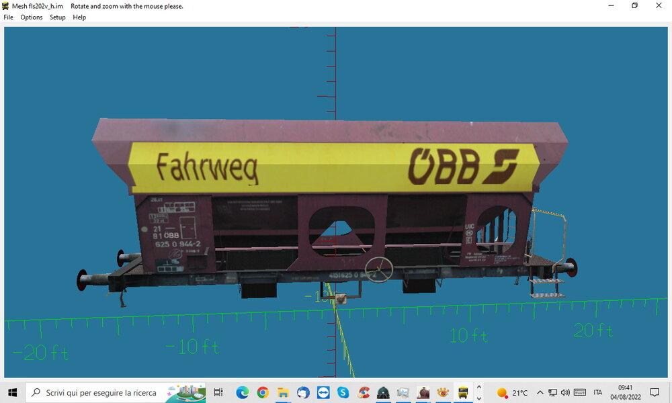Close the Mesh viewer window
Screen dimensions: 672x403
(x=659, y=5)
